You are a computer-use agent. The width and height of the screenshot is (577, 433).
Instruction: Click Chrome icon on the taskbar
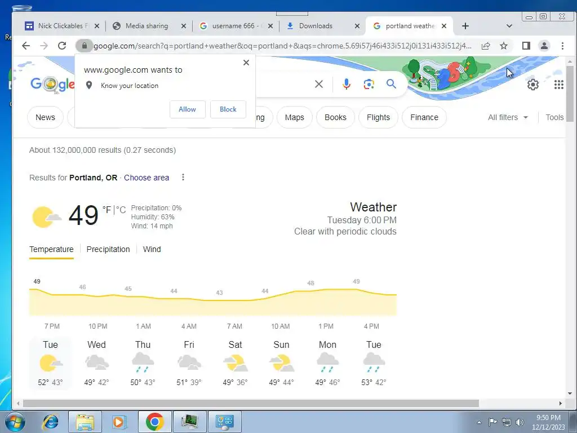tap(154, 422)
